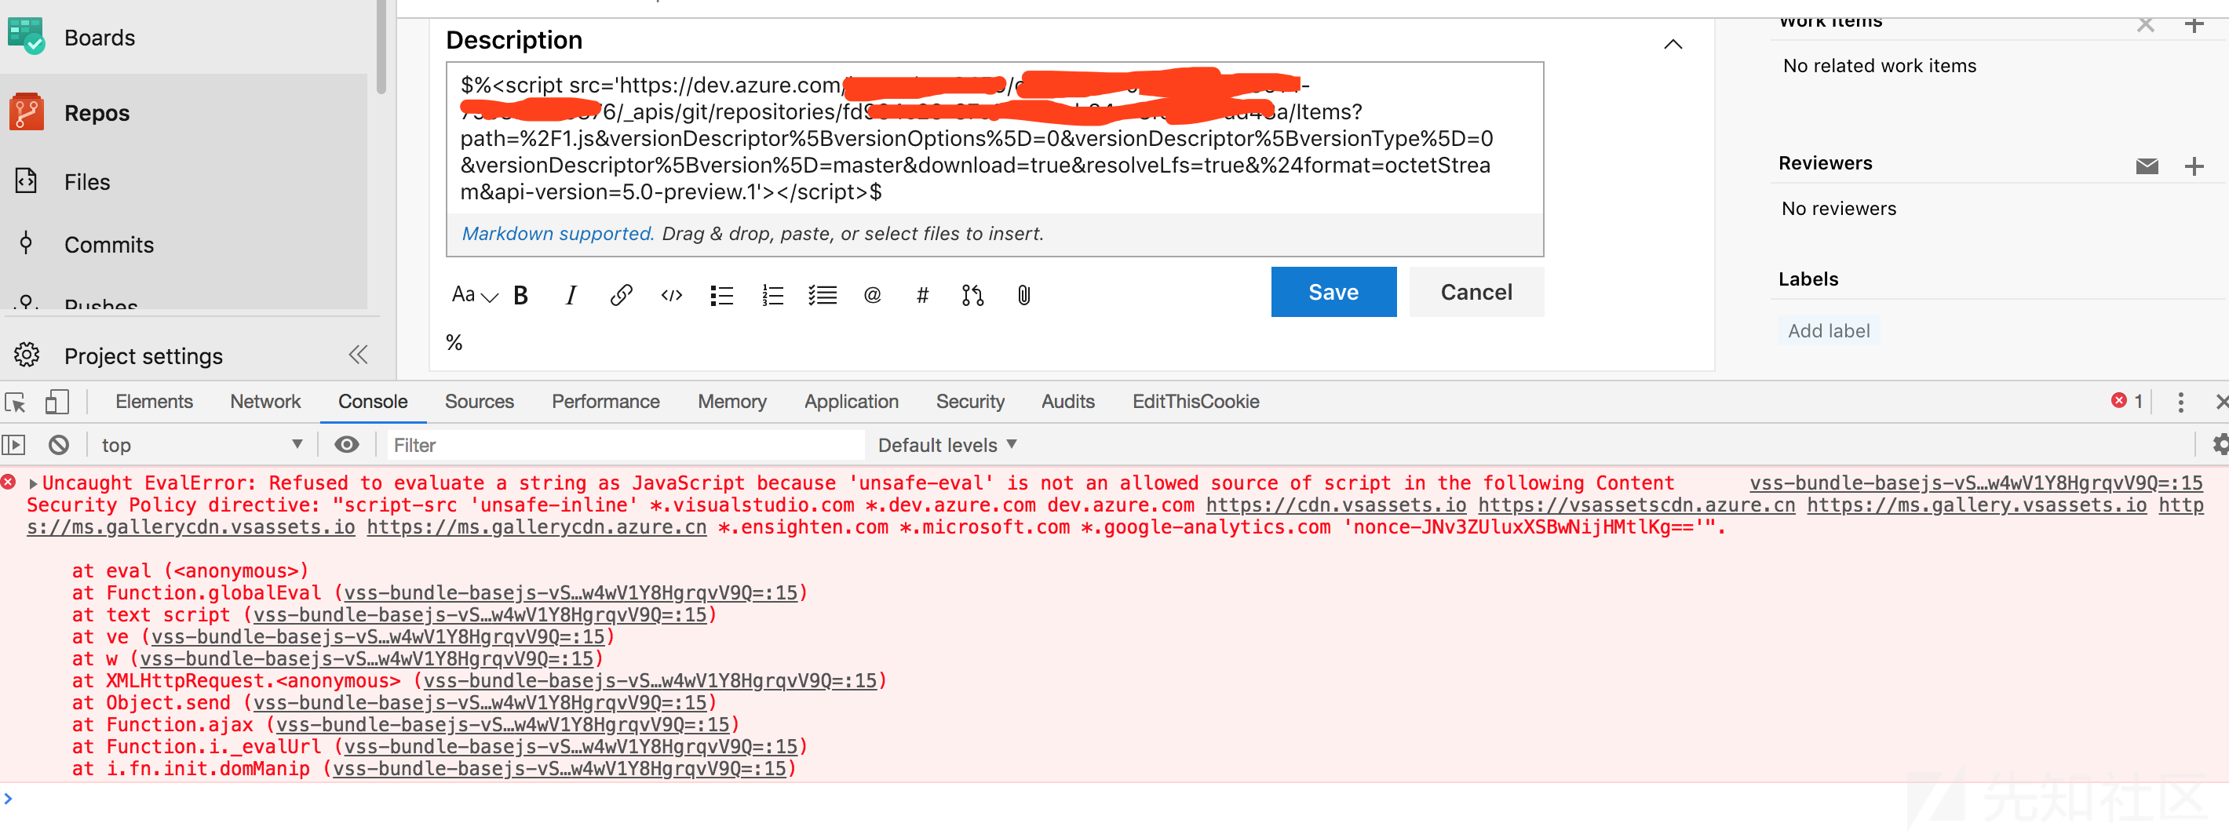The height and width of the screenshot is (838, 2229).
Task: Click the console prompt line
Action: click(1114, 799)
